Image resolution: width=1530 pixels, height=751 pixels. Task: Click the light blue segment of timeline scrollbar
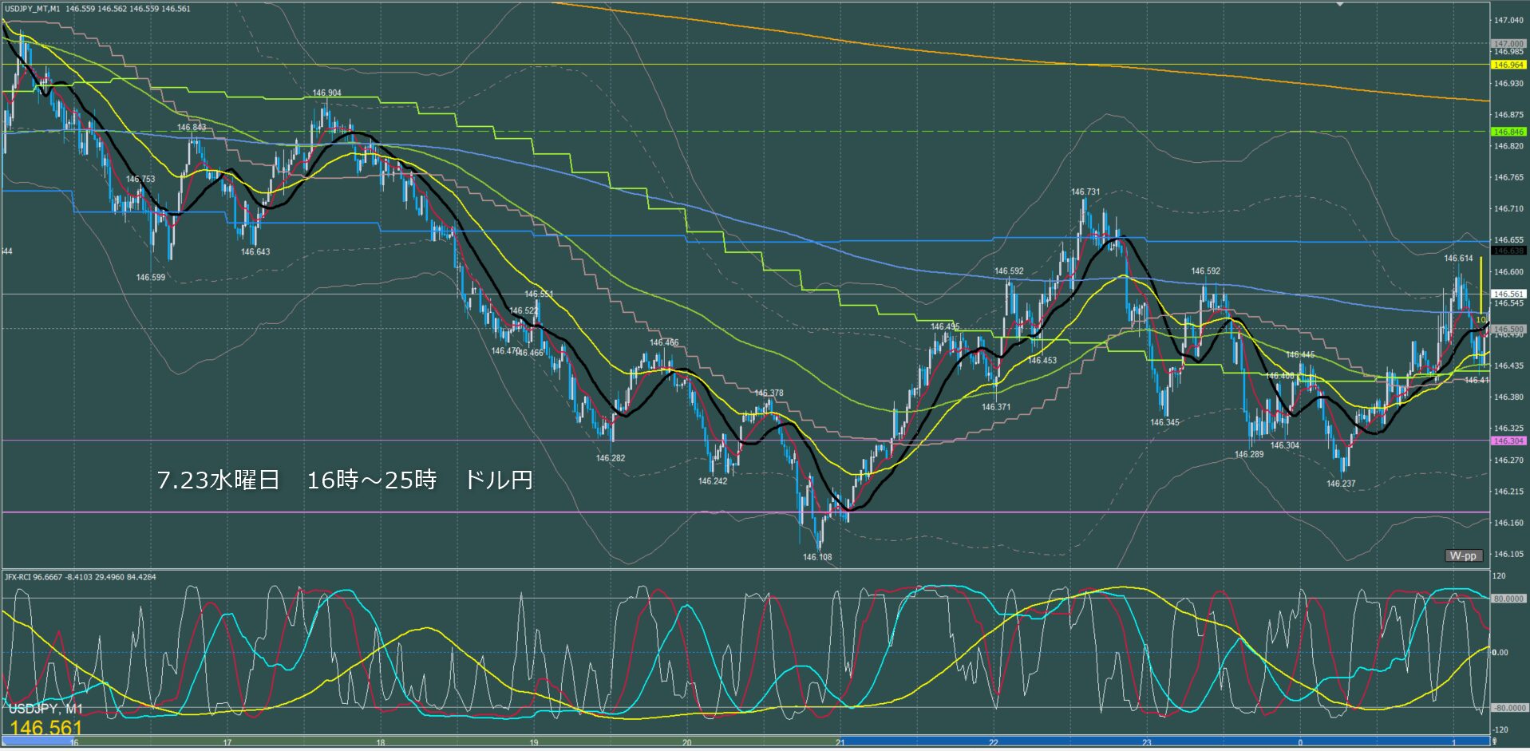38,741
